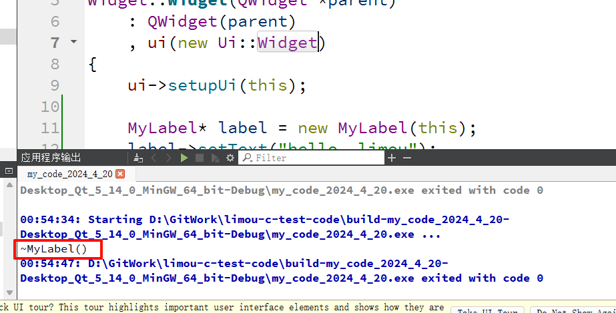Click the ~MyLabel() output line
The width and height of the screenshot is (616, 313).
[x=54, y=249]
